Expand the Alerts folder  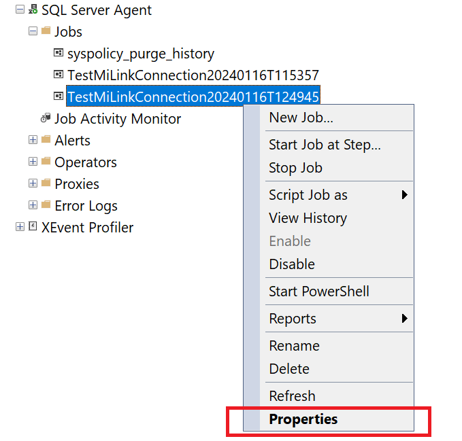[x=33, y=140]
